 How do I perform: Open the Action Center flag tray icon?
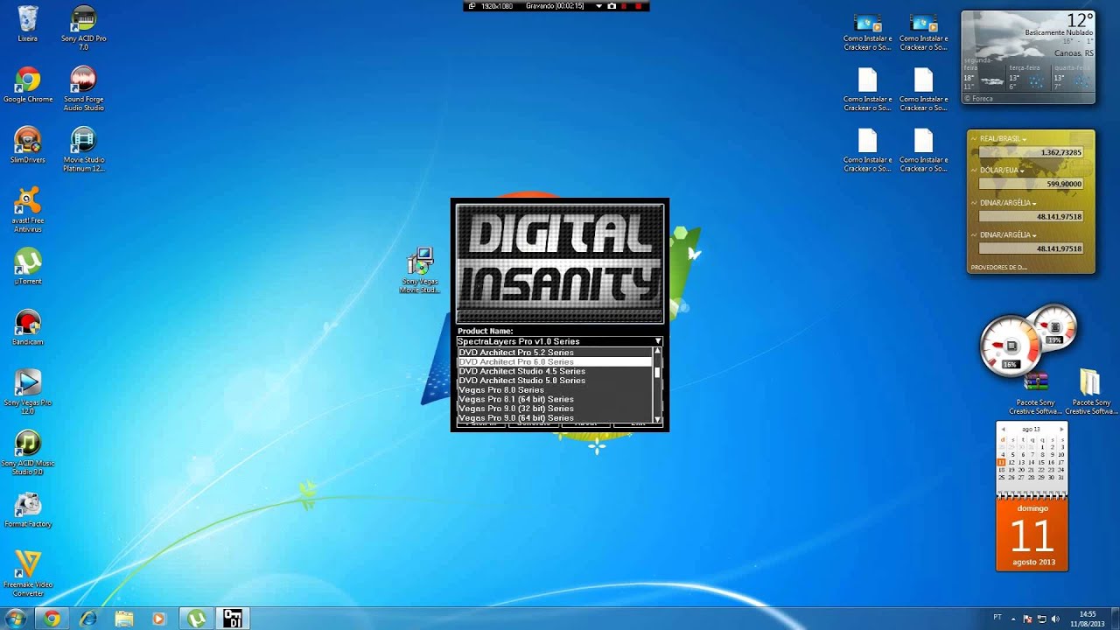pyautogui.click(x=1028, y=619)
